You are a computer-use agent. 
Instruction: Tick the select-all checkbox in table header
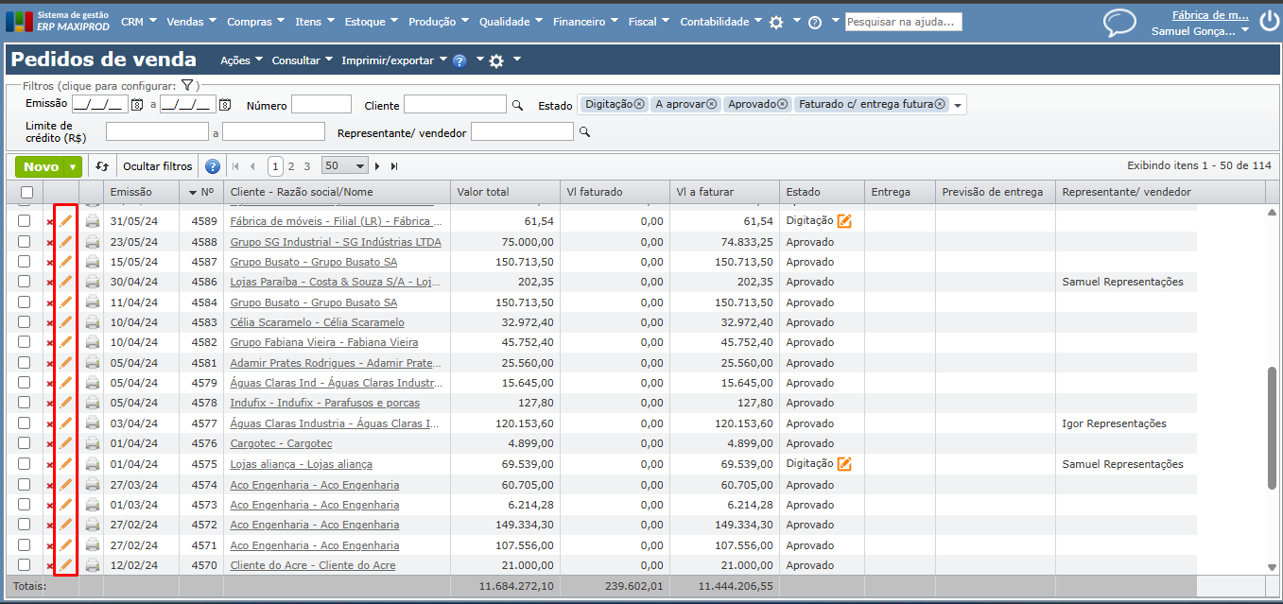pyautogui.click(x=25, y=192)
